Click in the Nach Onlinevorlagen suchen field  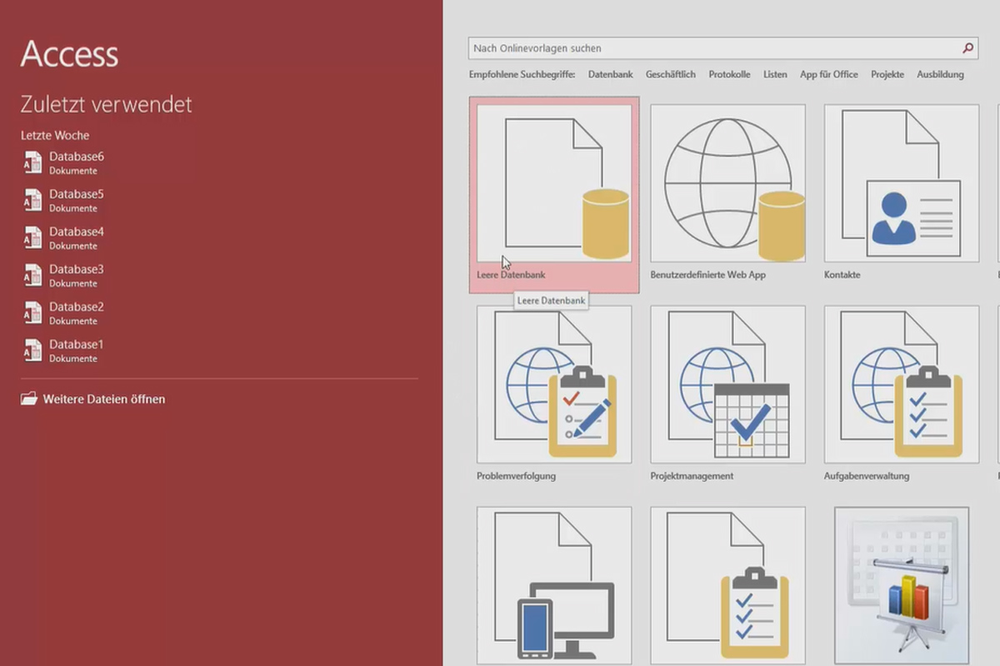click(x=715, y=48)
